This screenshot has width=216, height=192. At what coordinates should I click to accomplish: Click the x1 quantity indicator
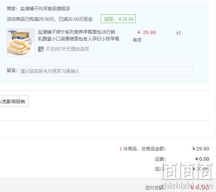click(179, 33)
